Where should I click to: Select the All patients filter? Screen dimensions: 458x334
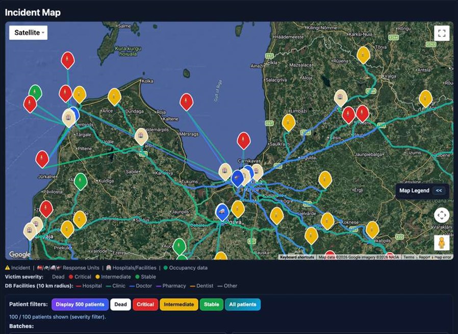pos(242,304)
